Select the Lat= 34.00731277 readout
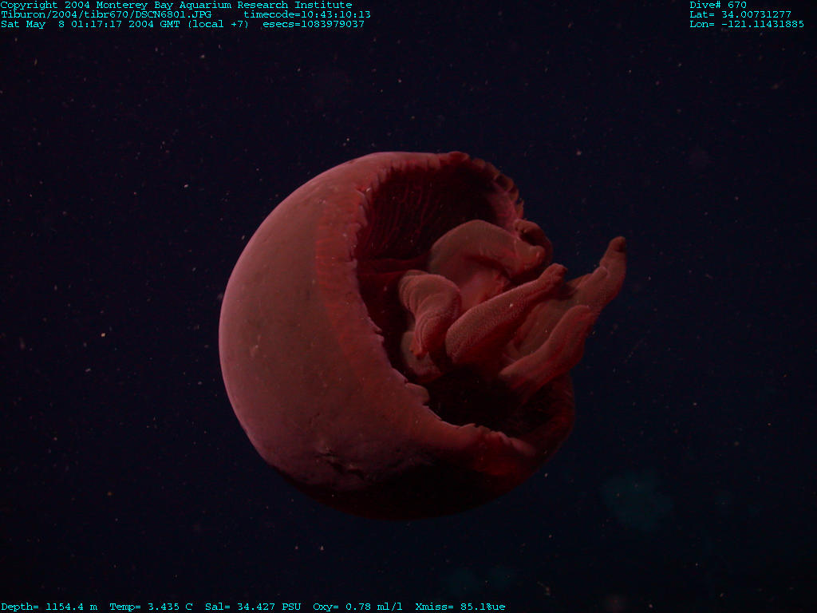 pos(740,14)
